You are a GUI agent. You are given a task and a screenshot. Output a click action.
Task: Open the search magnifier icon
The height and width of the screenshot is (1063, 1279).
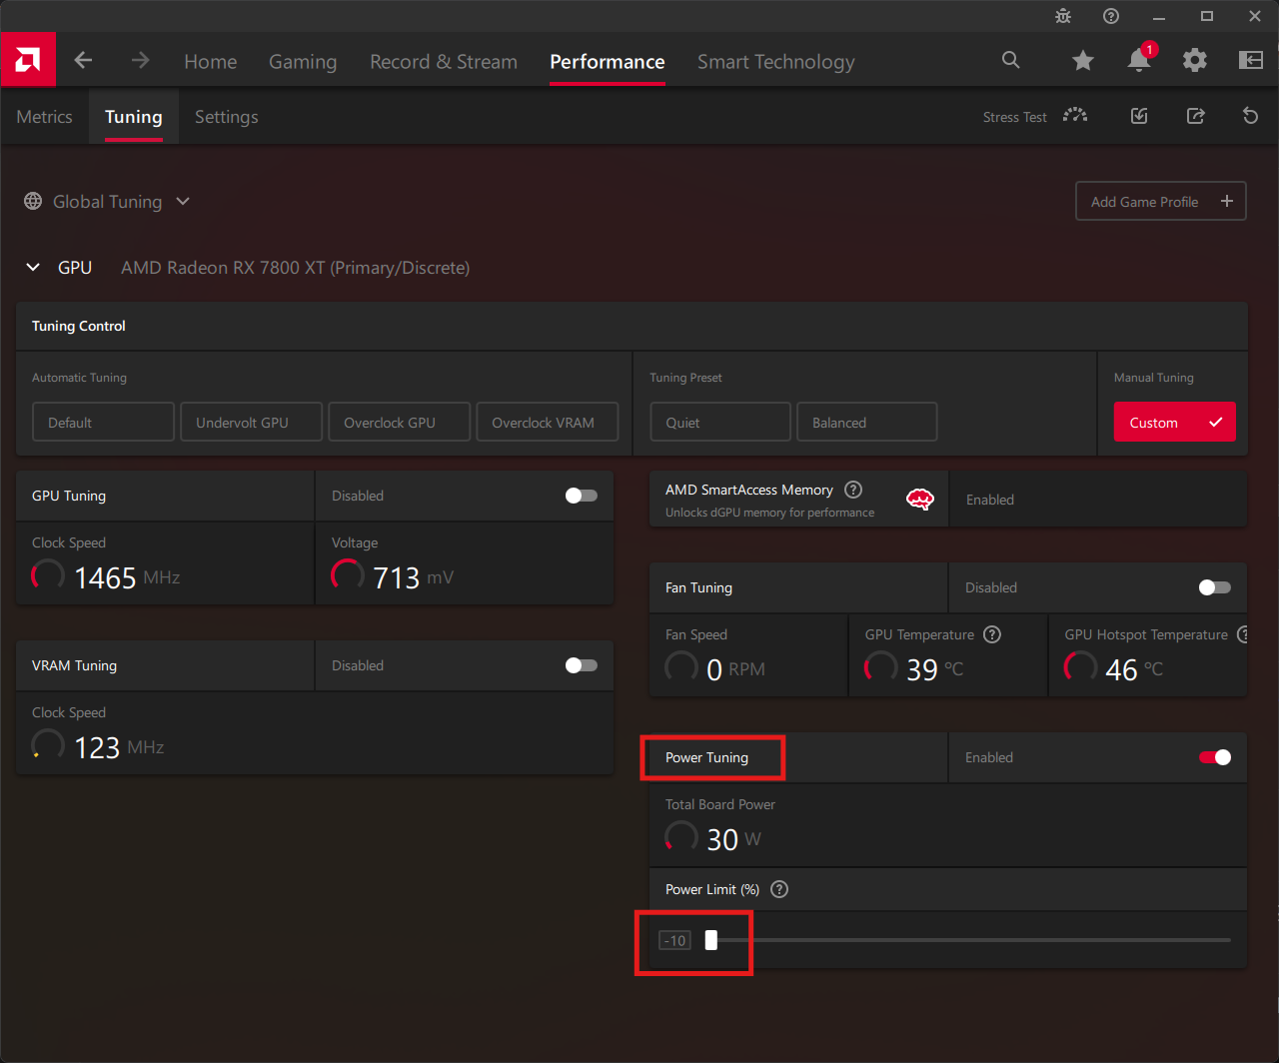click(x=1011, y=60)
